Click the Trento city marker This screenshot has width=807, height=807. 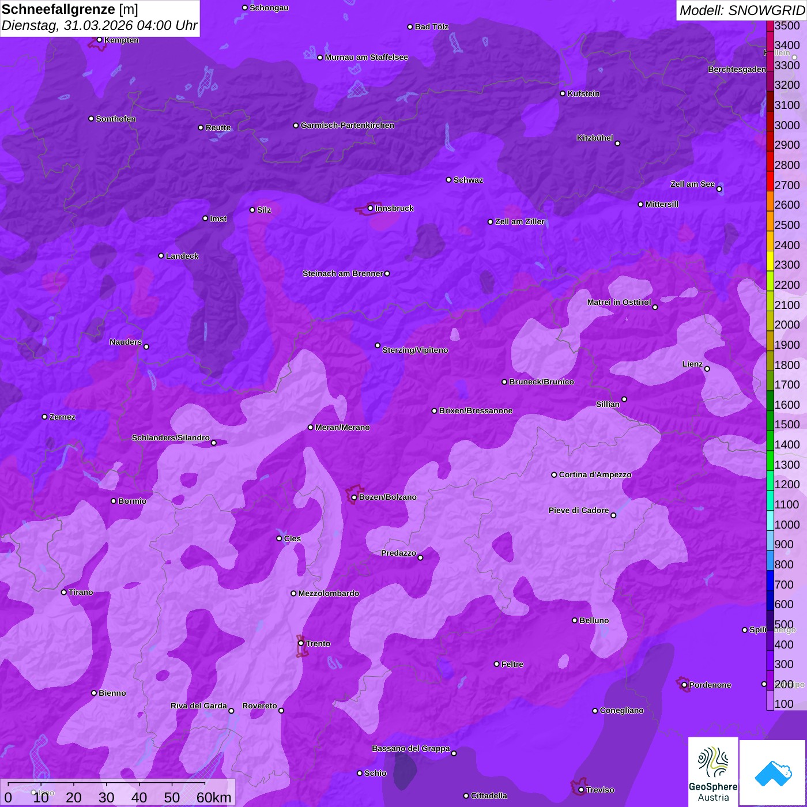click(301, 643)
